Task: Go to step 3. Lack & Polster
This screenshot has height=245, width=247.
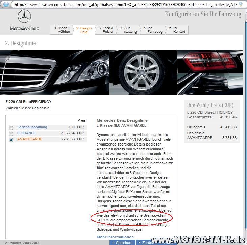Action: tap(106, 30)
